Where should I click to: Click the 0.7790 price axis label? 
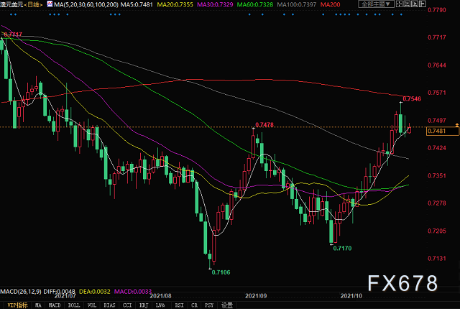pyautogui.click(x=437, y=10)
